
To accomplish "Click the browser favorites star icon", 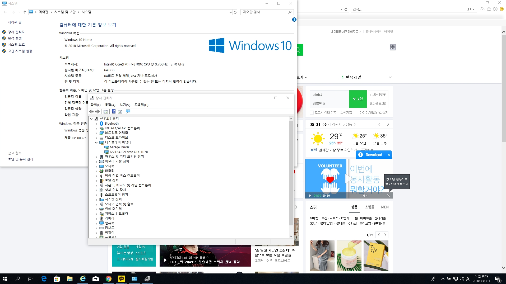I will click(489, 9).
